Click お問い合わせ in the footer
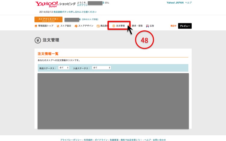Viewport: 226px width, 141px height. (159, 140)
